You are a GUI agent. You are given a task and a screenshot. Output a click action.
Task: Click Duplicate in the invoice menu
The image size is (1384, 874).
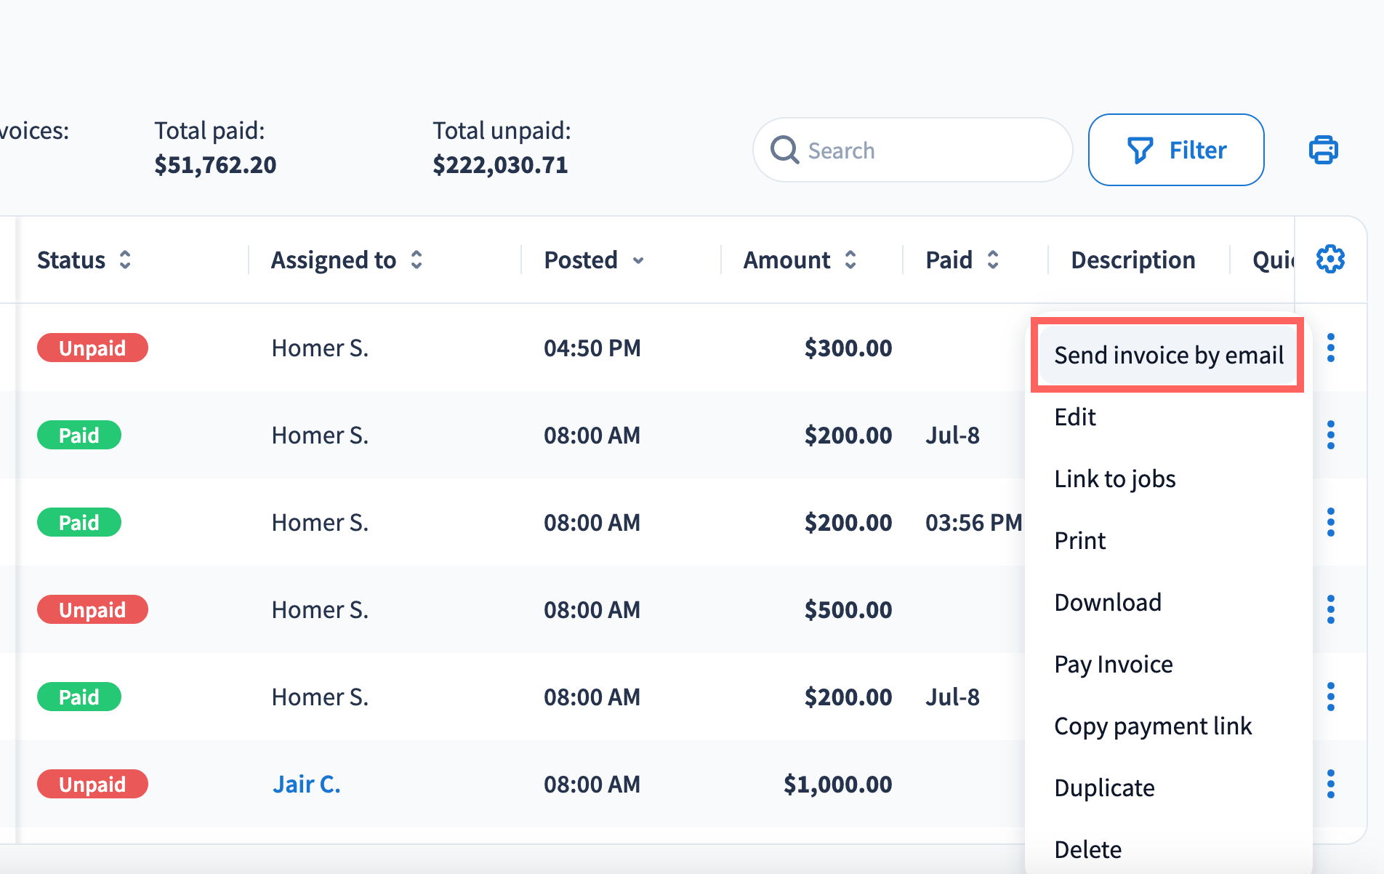(1104, 787)
